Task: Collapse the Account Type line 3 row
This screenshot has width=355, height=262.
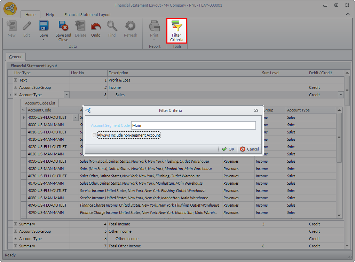Action: click(x=15, y=95)
